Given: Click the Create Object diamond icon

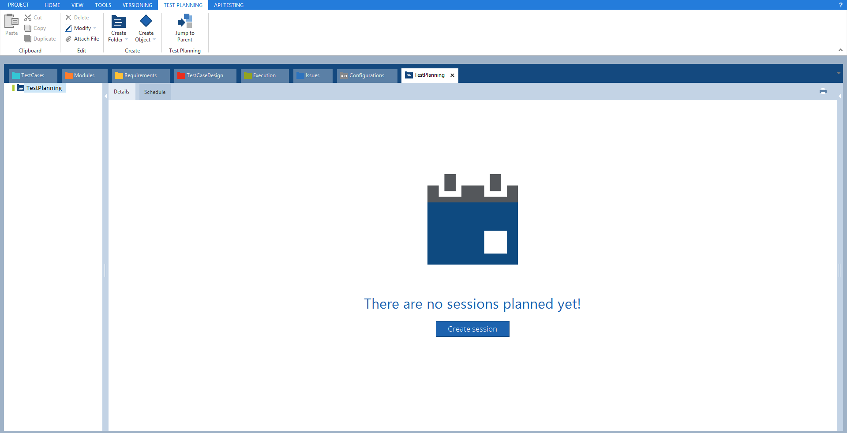Looking at the screenshot, I should 146,21.
